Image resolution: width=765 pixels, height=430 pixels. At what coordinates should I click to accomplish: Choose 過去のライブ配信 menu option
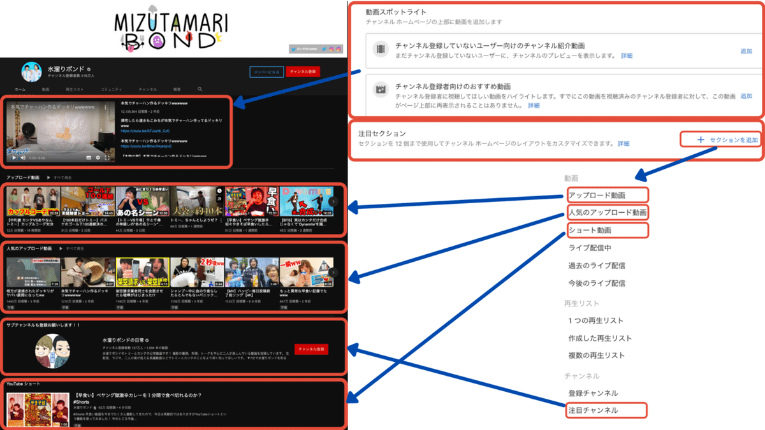[597, 266]
